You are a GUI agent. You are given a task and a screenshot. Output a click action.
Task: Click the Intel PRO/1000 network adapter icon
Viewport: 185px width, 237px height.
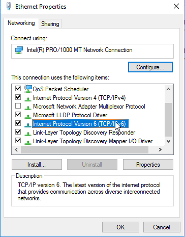19,50
